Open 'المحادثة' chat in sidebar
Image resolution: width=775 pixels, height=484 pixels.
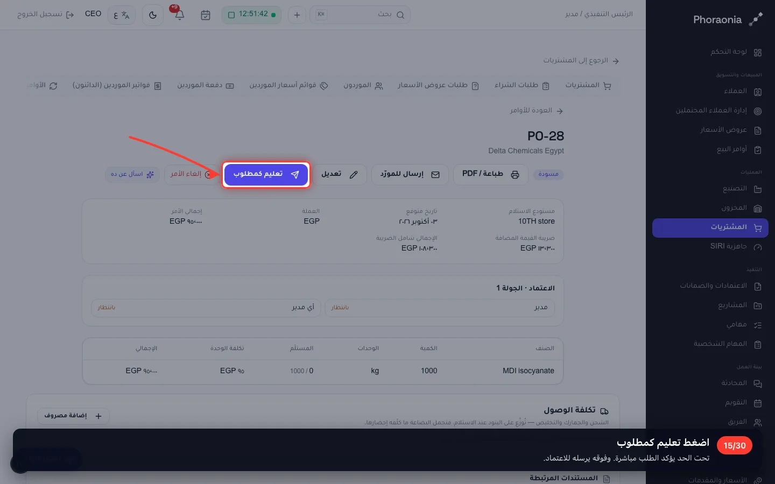coord(710,383)
